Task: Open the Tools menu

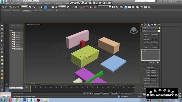Action: (13, 4)
